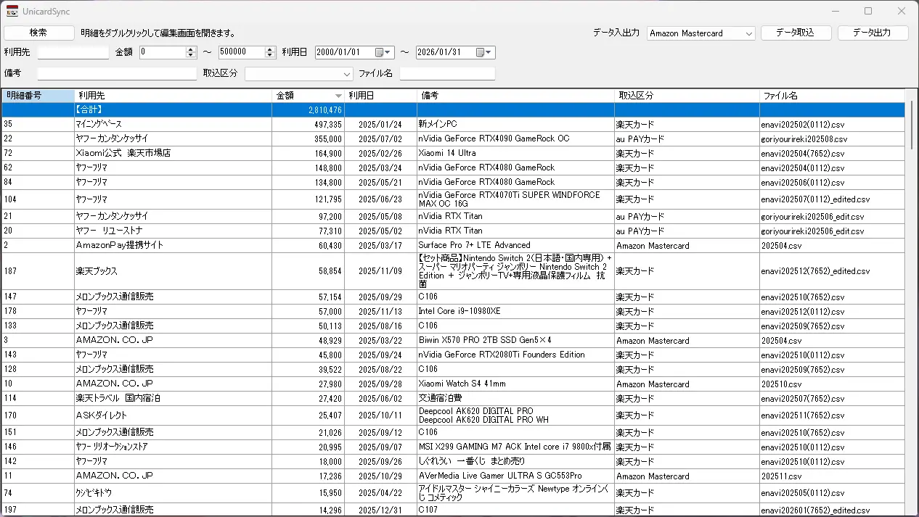Sort by the 利用日 column header
Screen dimensions: 919x517
point(380,96)
